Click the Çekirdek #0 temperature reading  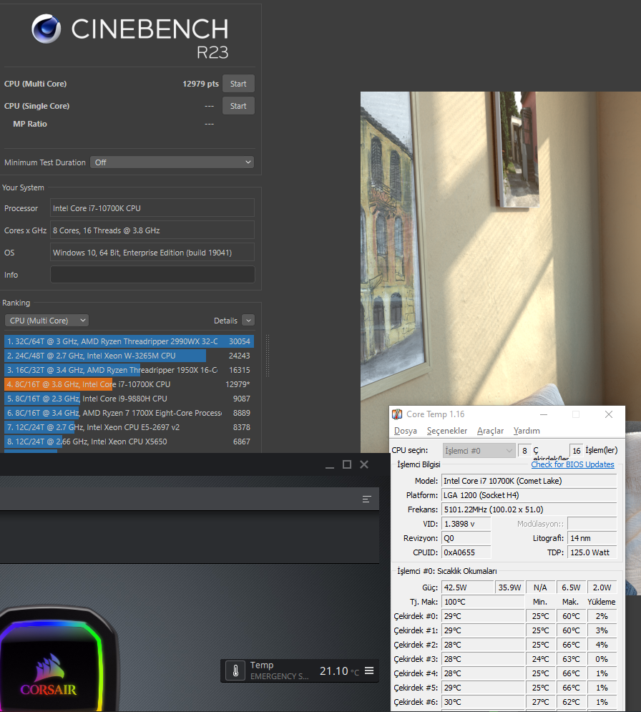click(483, 616)
